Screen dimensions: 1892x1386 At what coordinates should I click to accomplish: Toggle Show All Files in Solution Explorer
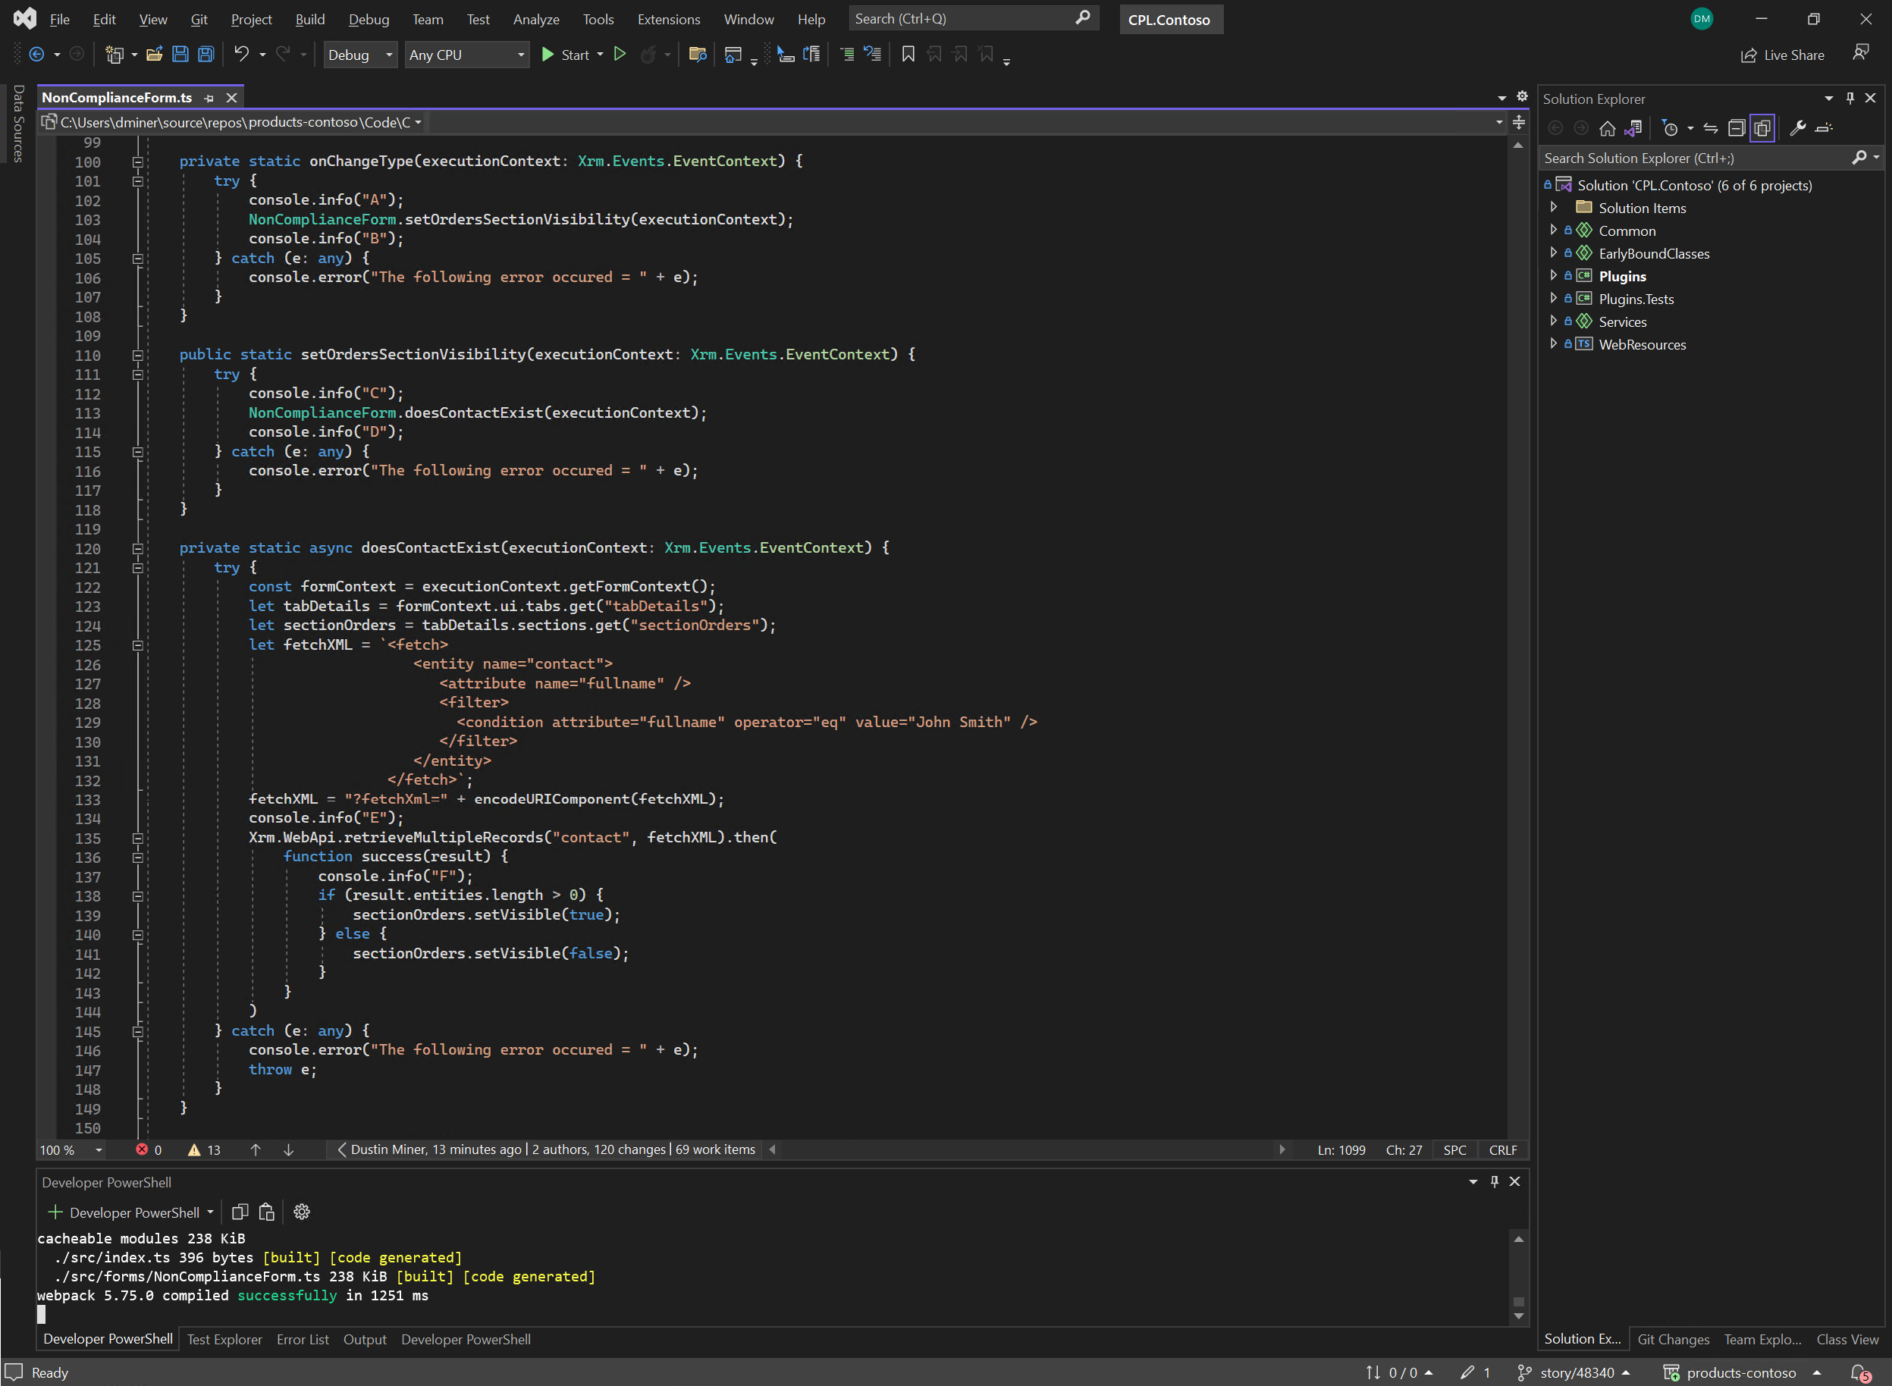pos(1762,128)
